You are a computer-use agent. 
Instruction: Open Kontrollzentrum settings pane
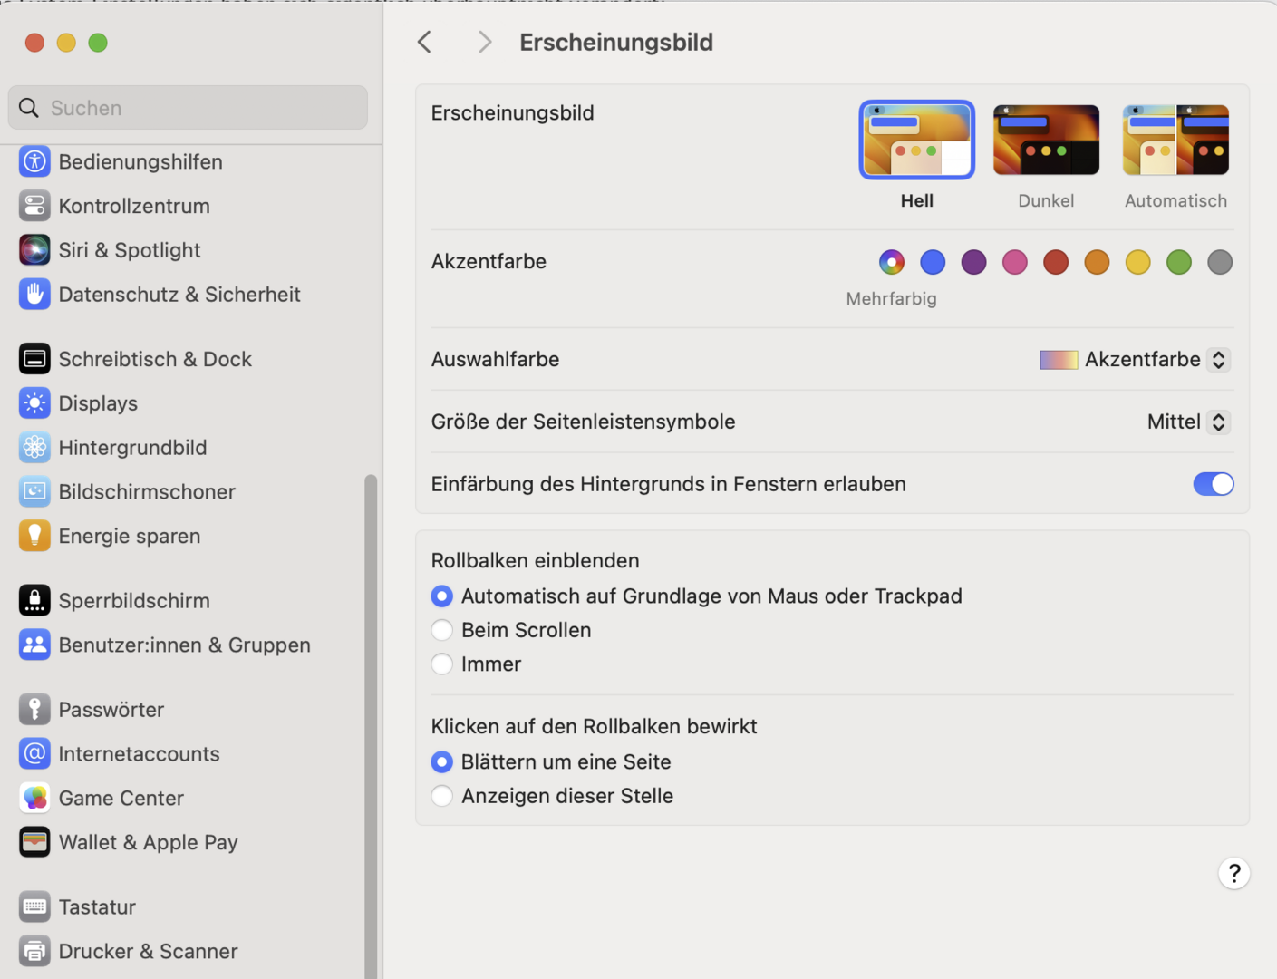point(134,206)
